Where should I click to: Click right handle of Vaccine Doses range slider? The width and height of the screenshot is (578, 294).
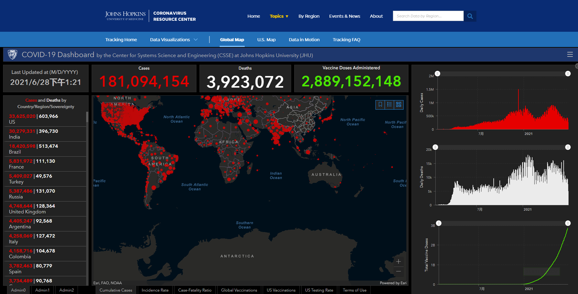[568, 223]
